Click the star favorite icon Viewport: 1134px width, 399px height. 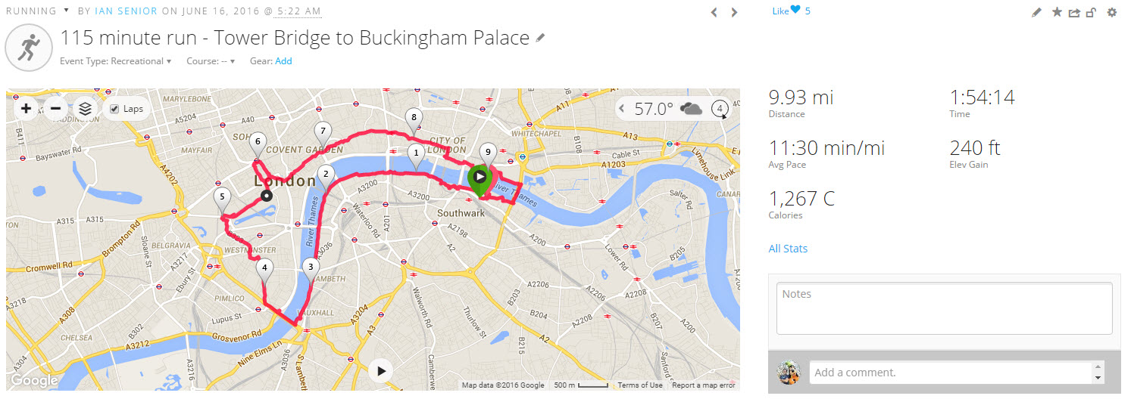point(1057,12)
